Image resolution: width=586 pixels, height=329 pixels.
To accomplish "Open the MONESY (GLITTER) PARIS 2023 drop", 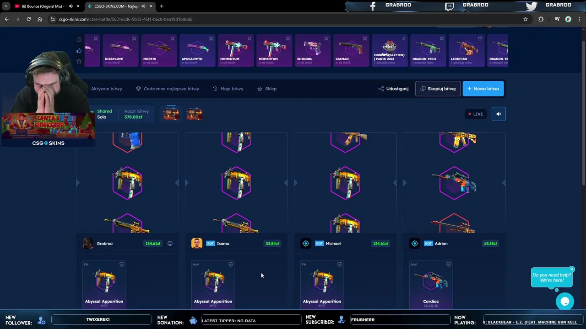I will click(x=389, y=51).
